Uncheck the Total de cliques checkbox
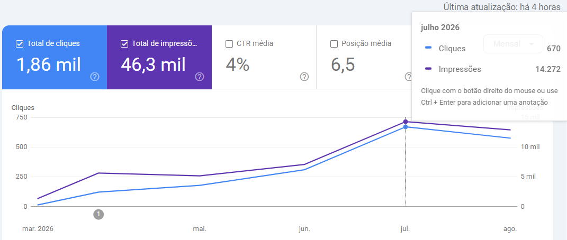The width and height of the screenshot is (567, 240). [x=20, y=44]
